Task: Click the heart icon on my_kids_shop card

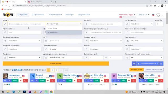Action: tap(102, 81)
